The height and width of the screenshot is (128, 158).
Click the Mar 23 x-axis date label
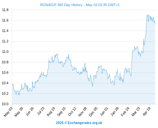click(136, 112)
